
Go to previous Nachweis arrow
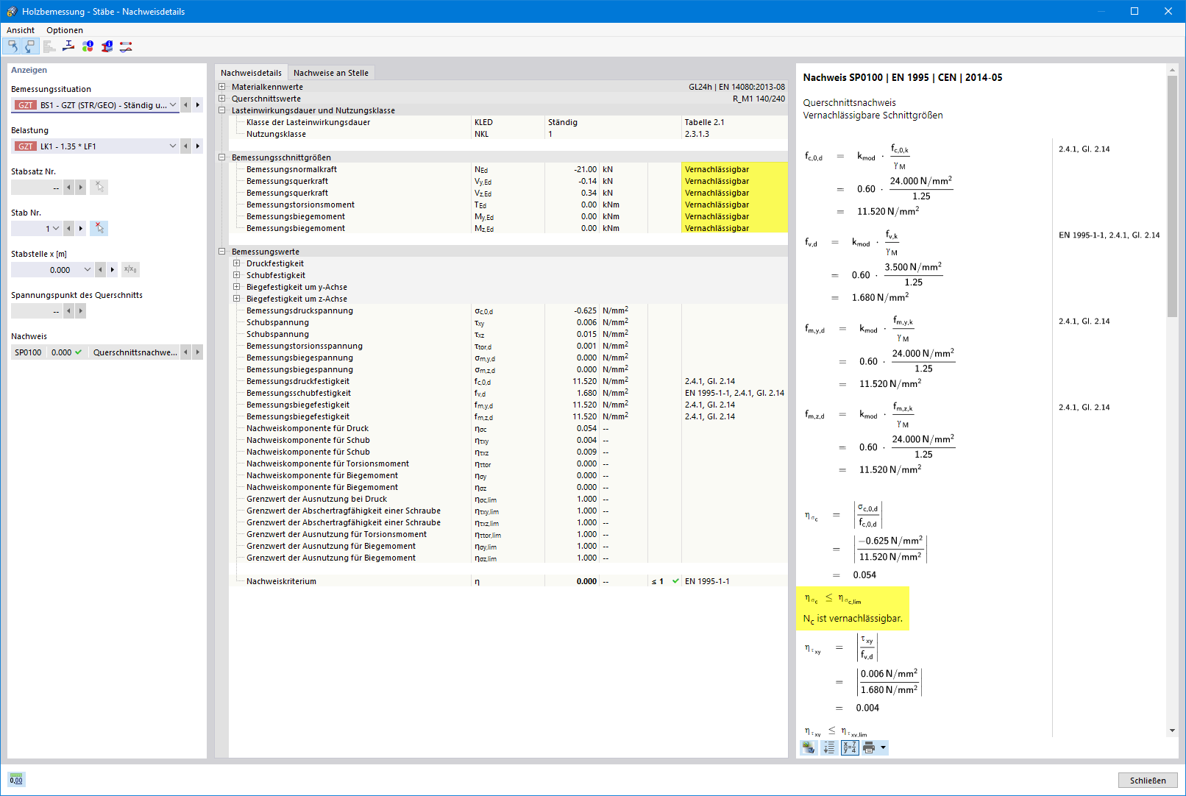[185, 352]
